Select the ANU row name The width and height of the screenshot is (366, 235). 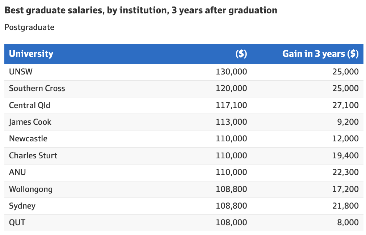click(x=17, y=172)
